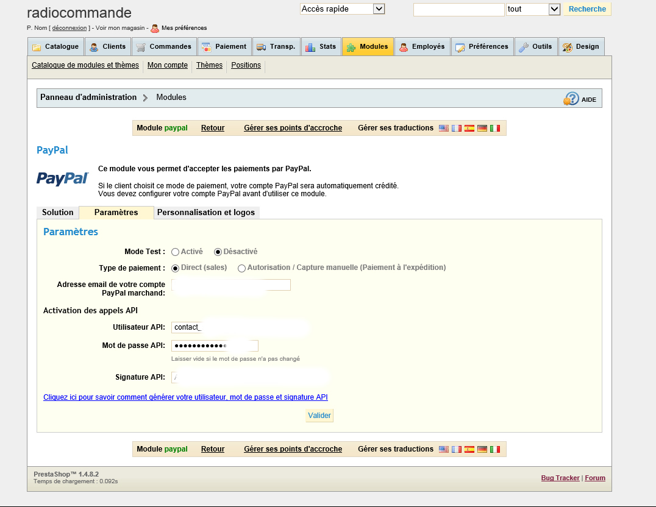Click the Transp. truck icon

[262, 48]
